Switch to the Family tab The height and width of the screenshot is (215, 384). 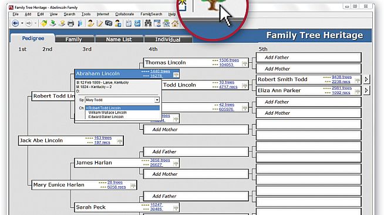click(75, 39)
